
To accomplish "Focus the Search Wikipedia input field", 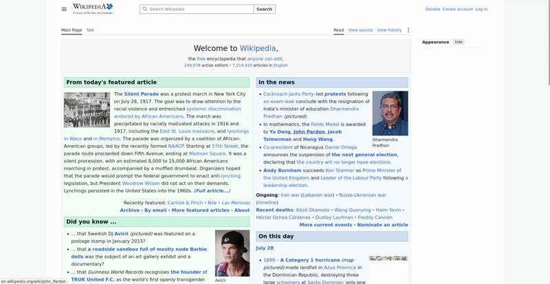I will coord(197,9).
